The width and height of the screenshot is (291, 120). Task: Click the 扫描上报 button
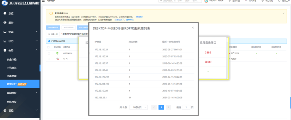(x=53, y=34)
